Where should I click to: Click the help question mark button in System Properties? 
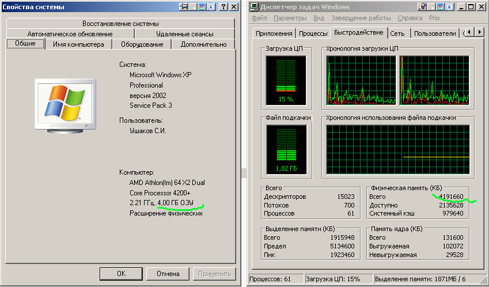223,6
